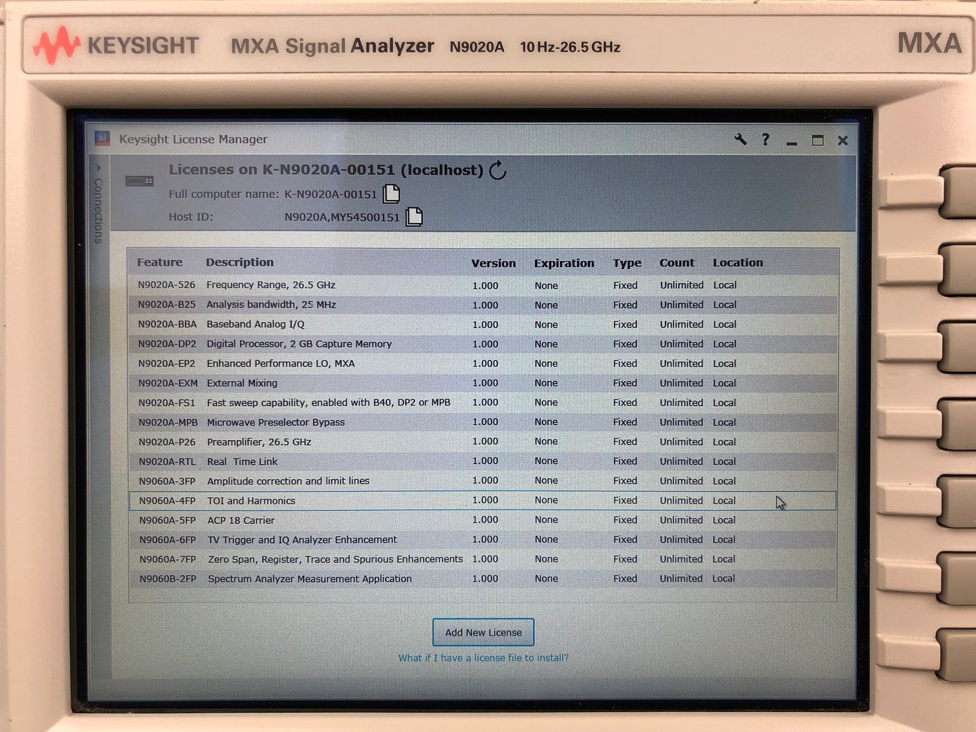Click 'Amplitude correction and limit lines' description
Screen dimensions: 976x732
click(288, 481)
